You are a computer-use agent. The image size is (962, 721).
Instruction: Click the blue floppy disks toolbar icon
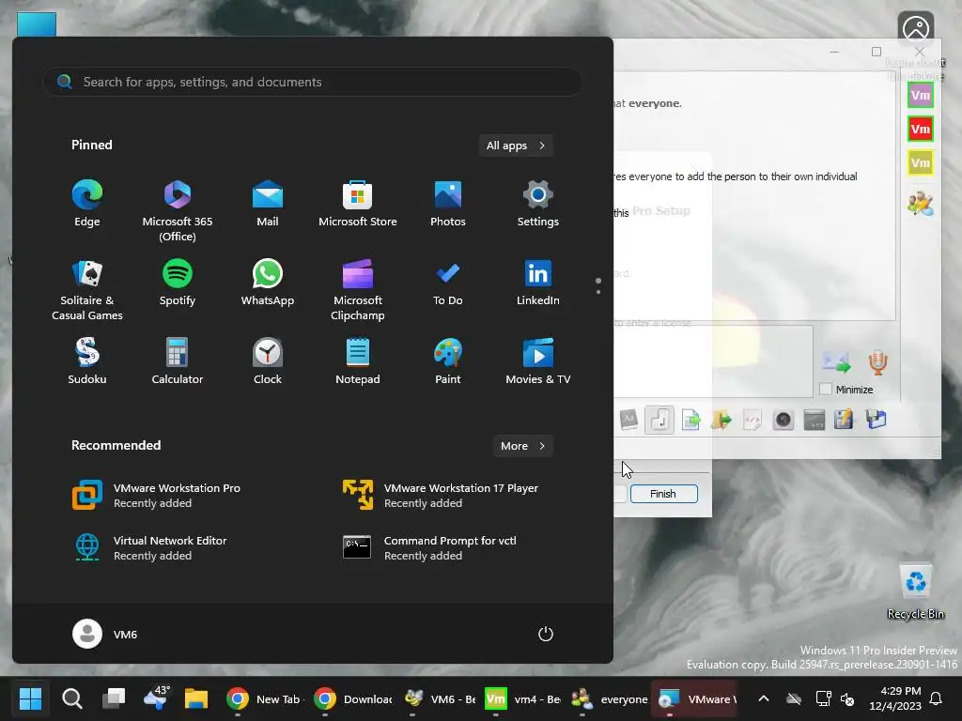point(876,420)
